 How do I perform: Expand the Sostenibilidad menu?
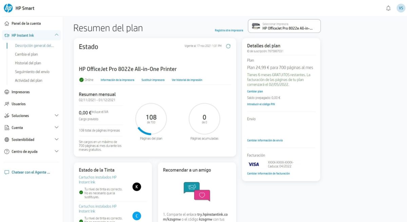56,139
